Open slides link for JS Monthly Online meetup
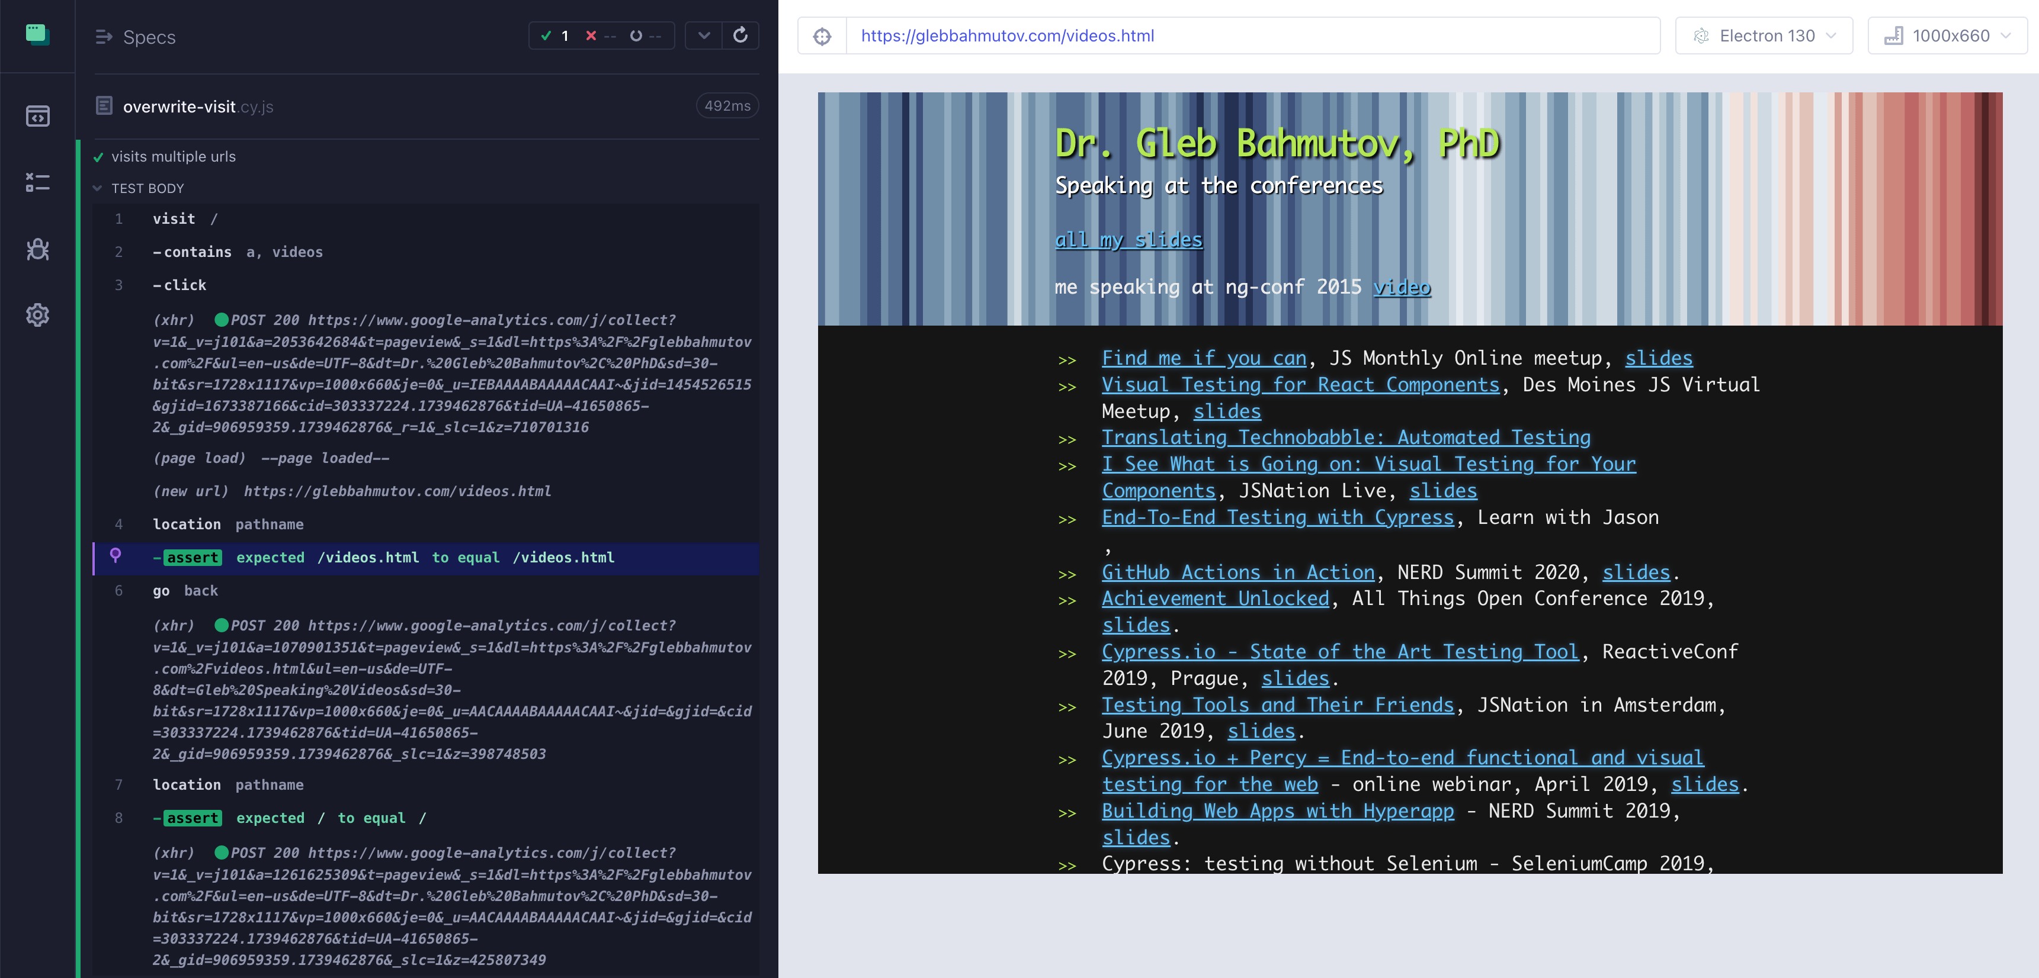 coord(1658,358)
